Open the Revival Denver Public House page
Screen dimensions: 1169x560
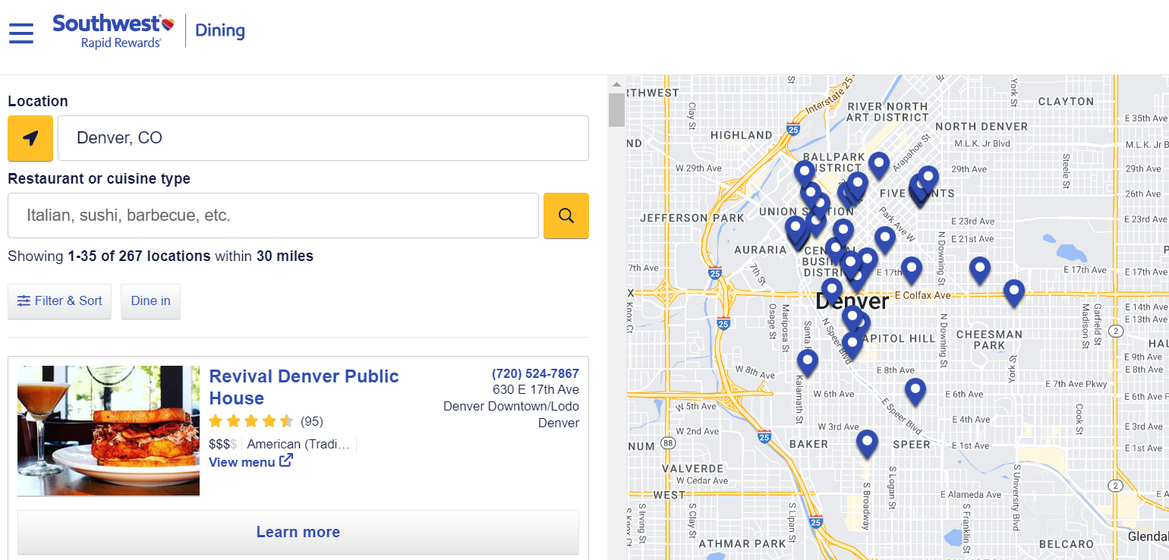click(x=304, y=387)
